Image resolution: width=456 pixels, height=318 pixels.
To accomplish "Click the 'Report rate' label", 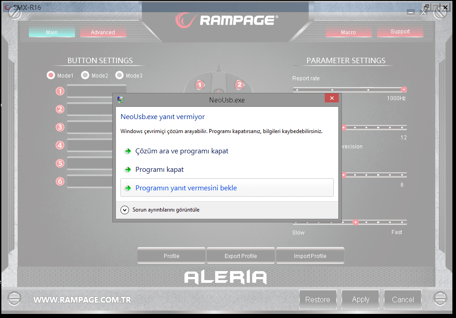I will click(x=306, y=78).
